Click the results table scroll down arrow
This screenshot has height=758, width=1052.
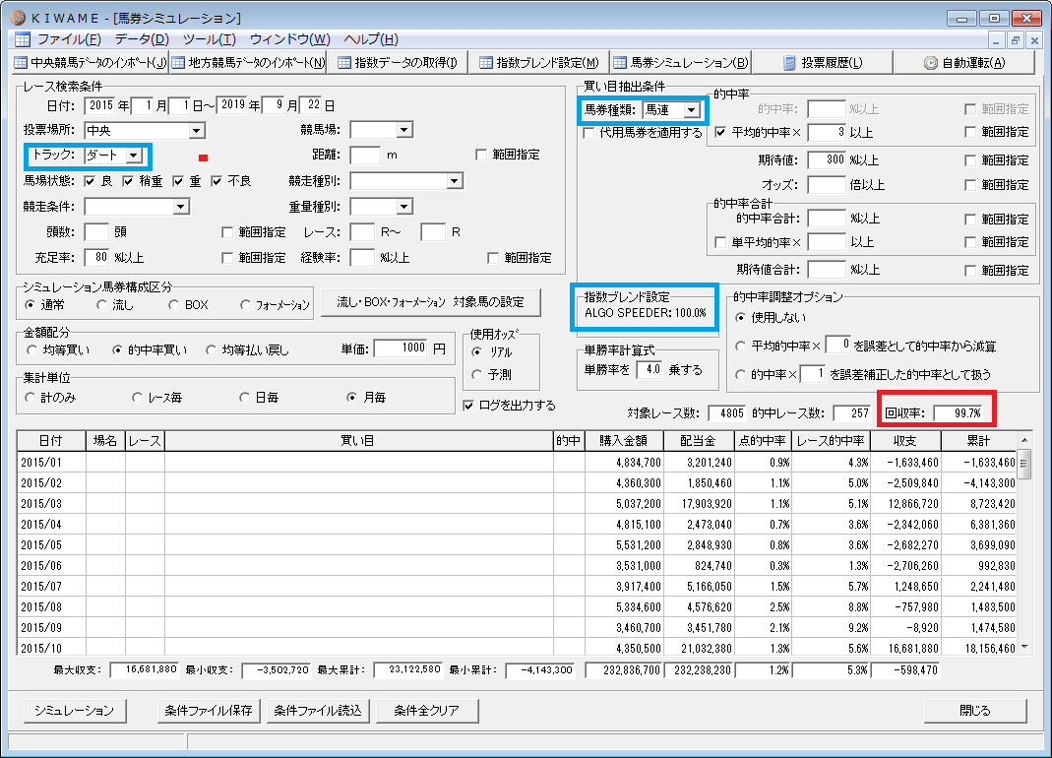pyautogui.click(x=1023, y=648)
